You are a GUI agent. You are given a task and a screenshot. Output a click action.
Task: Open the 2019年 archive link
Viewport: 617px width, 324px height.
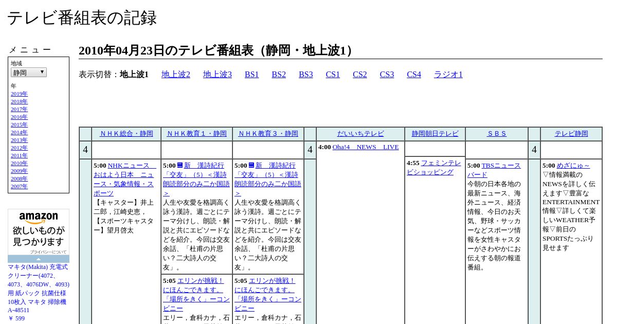[x=19, y=94]
